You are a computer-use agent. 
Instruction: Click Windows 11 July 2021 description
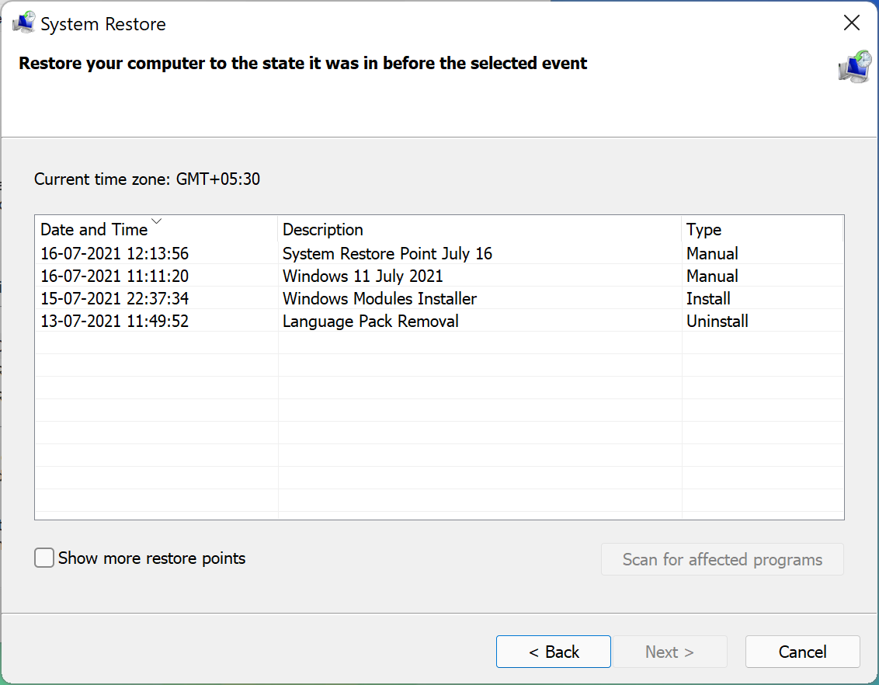[x=363, y=276]
